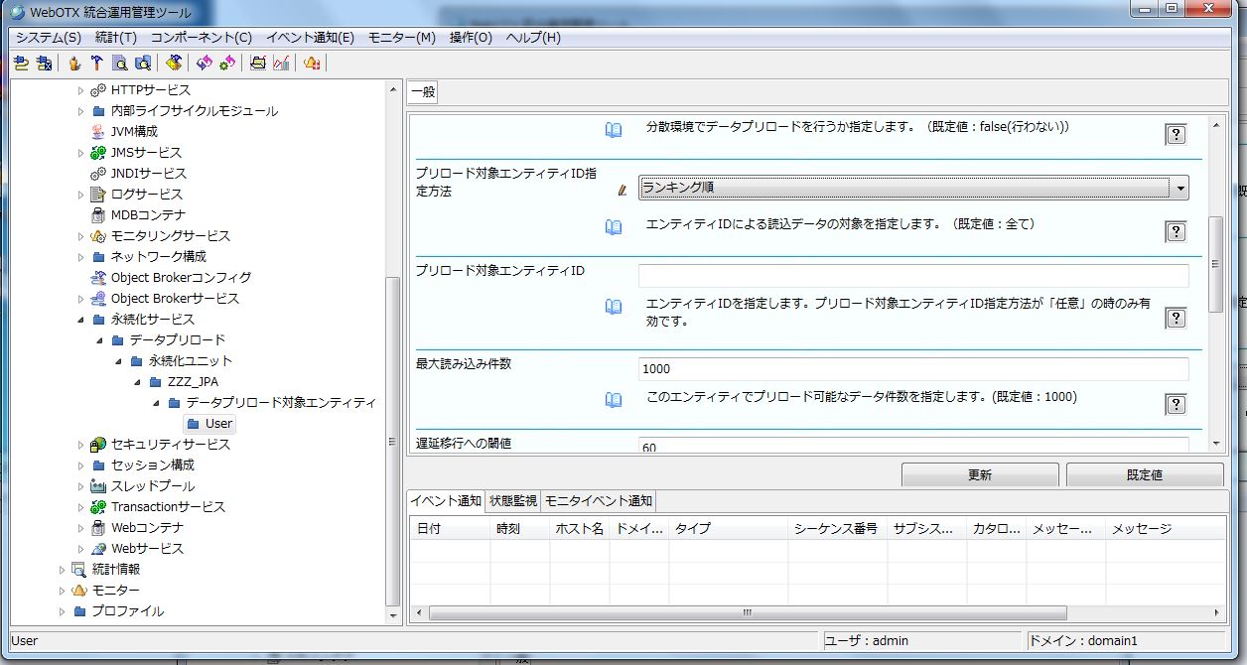
Task: Click the hammer tool icon in toolbar
Action: (x=96, y=64)
